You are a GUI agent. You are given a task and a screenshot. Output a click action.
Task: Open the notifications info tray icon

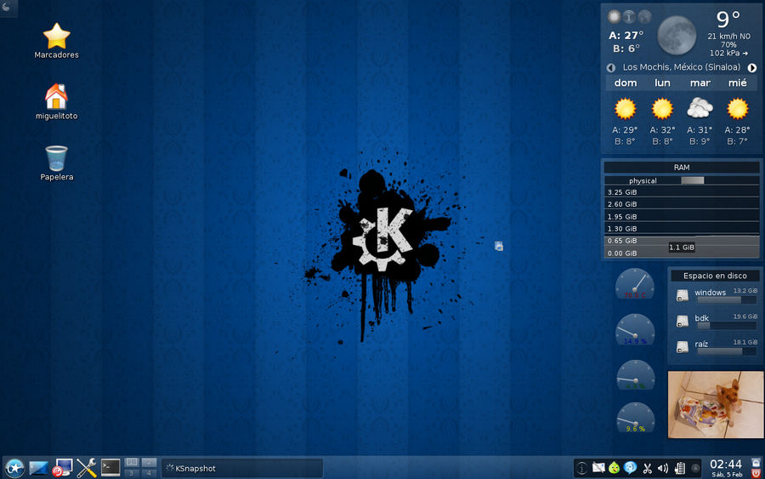581,468
